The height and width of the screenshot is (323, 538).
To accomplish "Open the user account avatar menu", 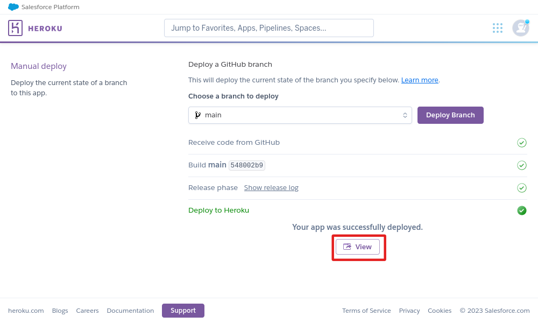I will click(520, 28).
